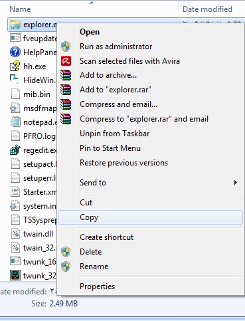Select Properties in the context menu

click(151, 286)
